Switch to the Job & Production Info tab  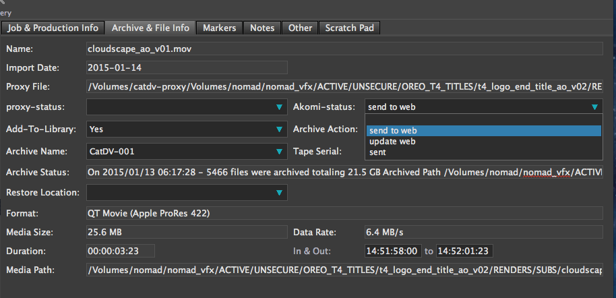(x=53, y=28)
